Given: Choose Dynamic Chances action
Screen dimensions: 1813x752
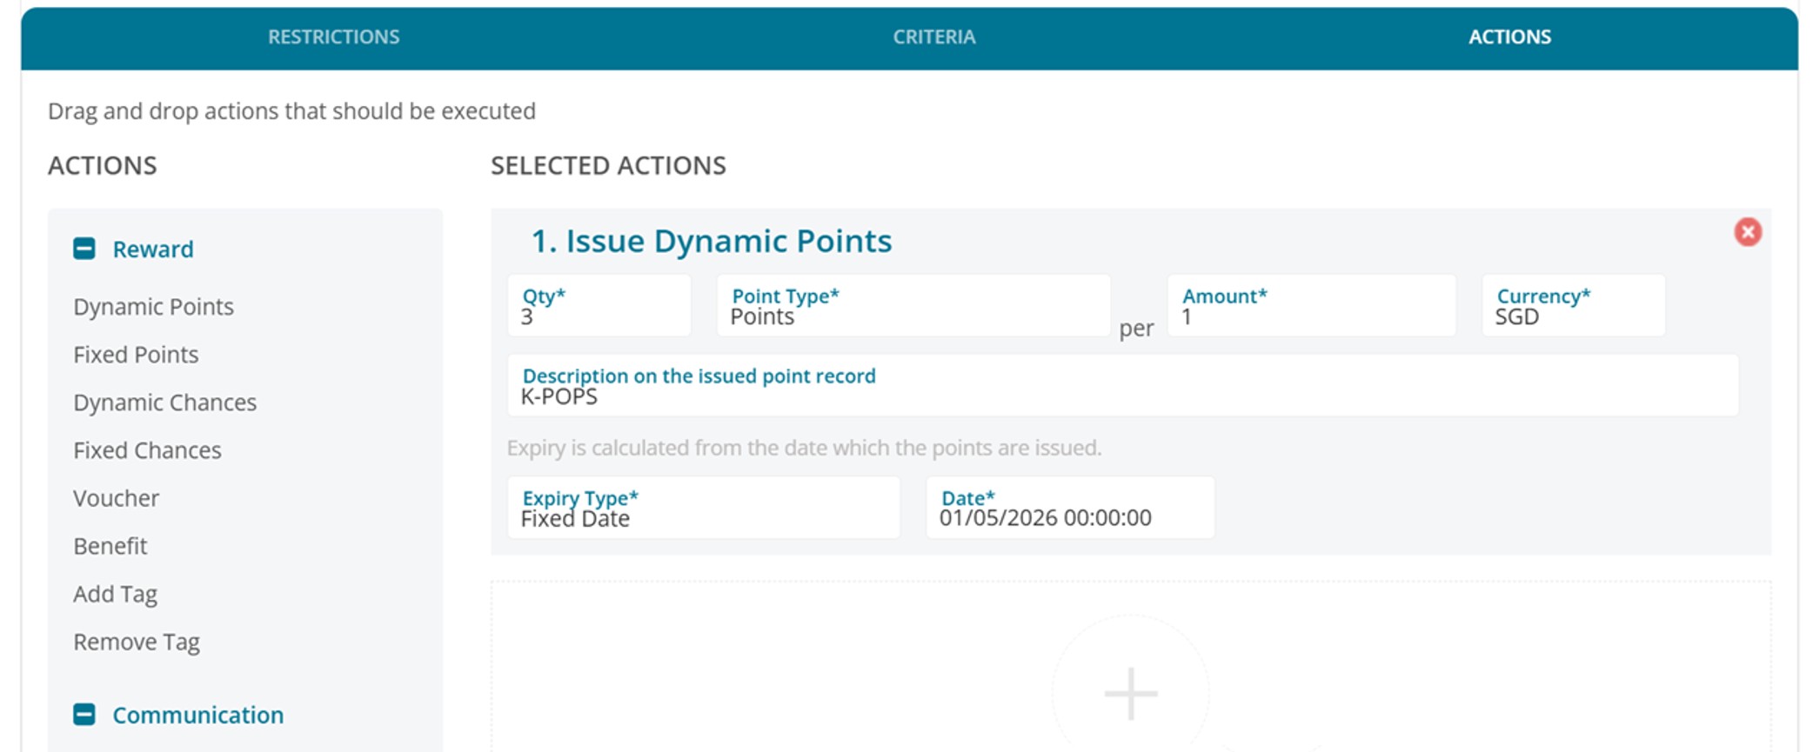Looking at the screenshot, I should tap(164, 403).
